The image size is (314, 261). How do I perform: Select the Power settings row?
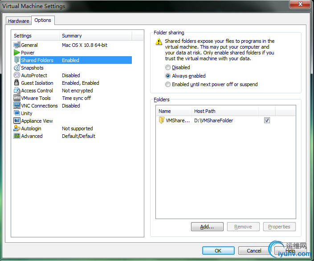(x=73, y=53)
